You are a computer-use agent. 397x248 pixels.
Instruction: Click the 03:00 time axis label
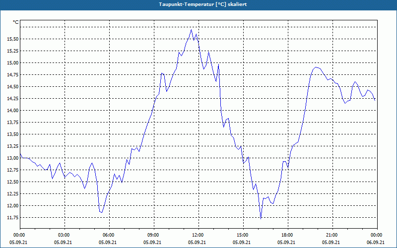(65, 235)
